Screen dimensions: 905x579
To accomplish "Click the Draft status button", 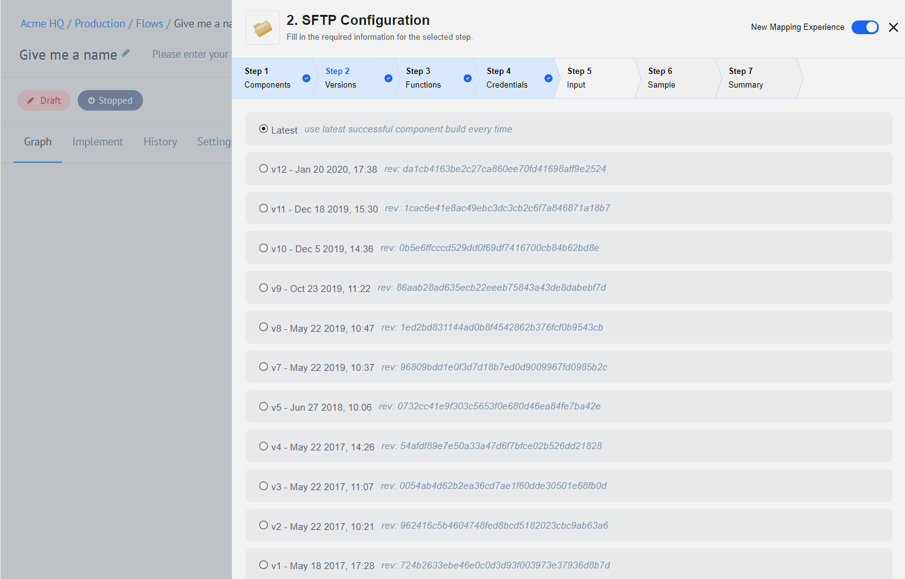I will 44,101.
